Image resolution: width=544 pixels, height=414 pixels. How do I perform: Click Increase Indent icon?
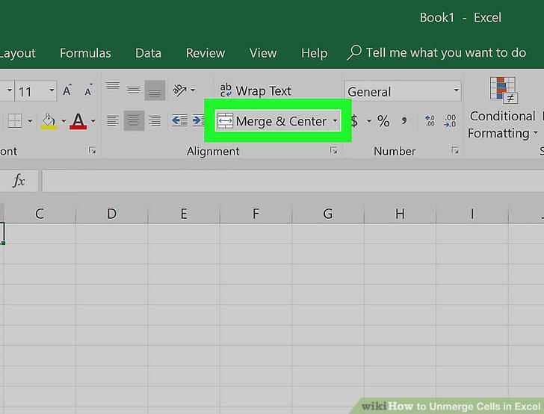point(199,121)
